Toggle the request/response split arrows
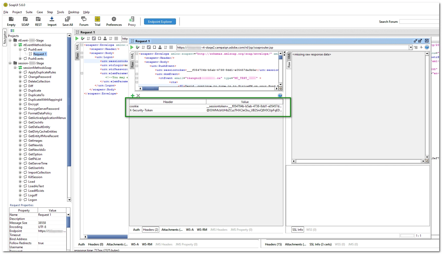Viewport: 442px width, 254px height. tap(284, 54)
